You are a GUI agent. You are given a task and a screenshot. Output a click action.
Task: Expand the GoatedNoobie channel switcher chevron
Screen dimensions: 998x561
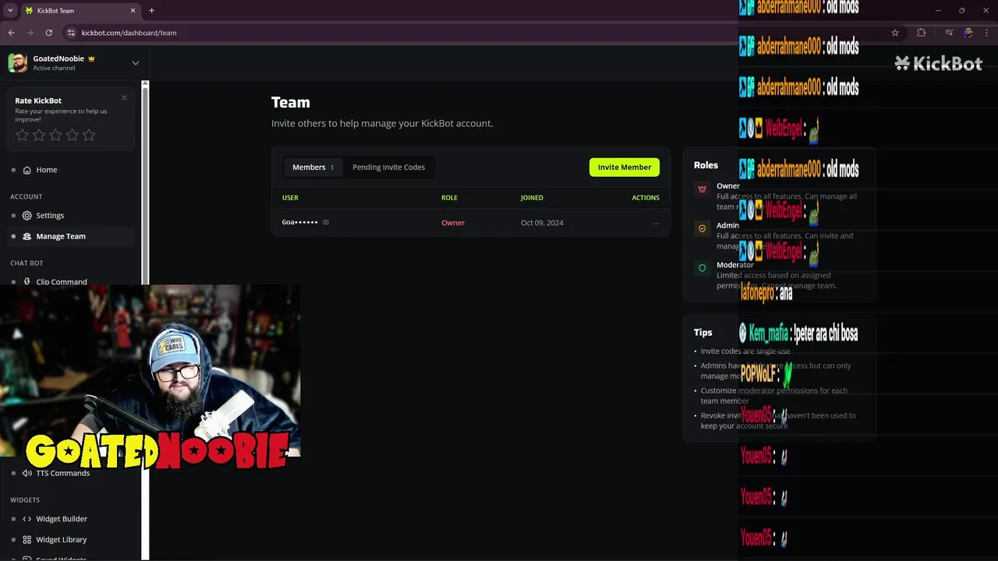135,63
